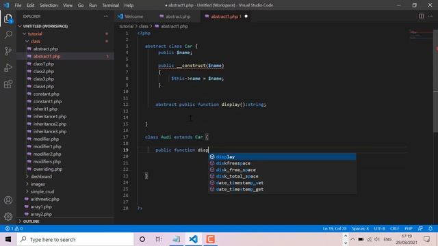Image resolution: width=438 pixels, height=246 pixels.
Task: Open the Terminal menu
Action: click(x=110, y=5)
